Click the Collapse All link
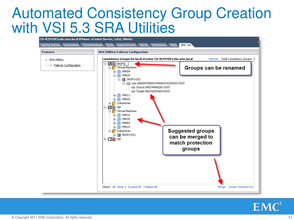This screenshot has height=220, width=294. pyautogui.click(x=150, y=187)
